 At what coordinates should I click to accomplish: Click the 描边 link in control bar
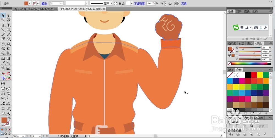click(44, 4)
